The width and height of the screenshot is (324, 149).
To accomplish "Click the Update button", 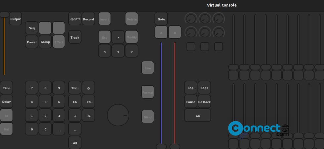I will pyautogui.click(x=75, y=19).
